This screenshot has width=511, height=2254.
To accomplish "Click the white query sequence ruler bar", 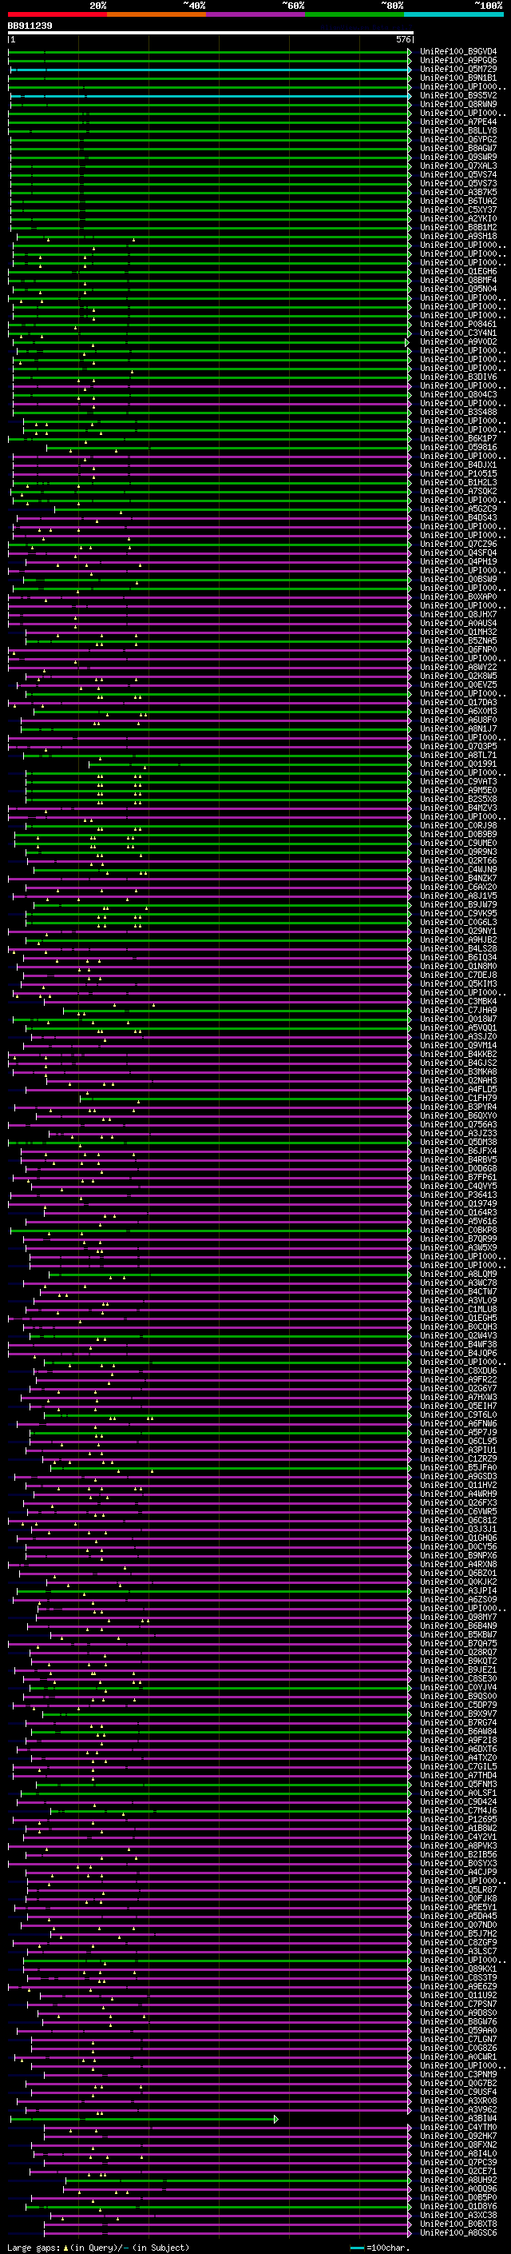I will [x=211, y=32].
